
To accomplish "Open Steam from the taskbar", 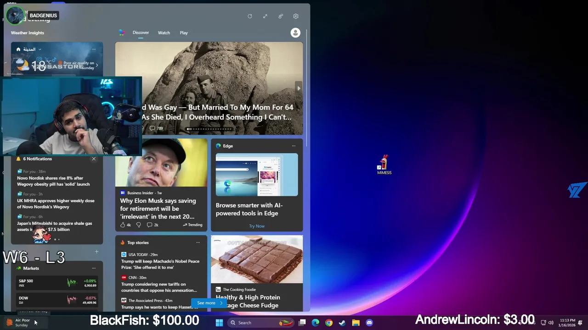I will coord(342,323).
